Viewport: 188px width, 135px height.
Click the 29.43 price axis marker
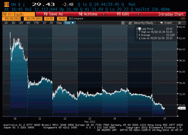click(x=181, y=108)
